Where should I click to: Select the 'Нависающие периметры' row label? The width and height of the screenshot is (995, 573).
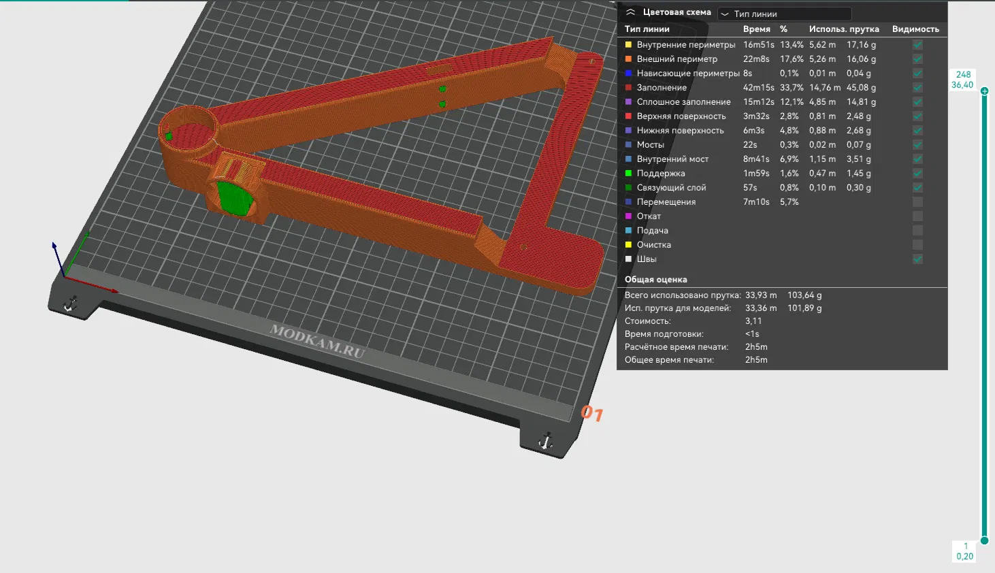pyautogui.click(x=688, y=73)
